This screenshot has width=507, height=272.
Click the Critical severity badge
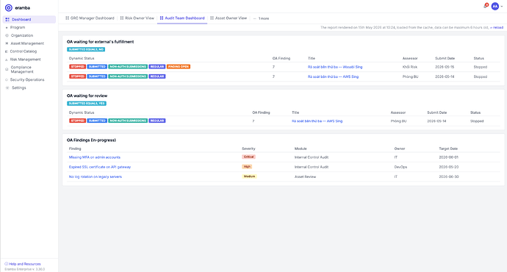(x=248, y=157)
